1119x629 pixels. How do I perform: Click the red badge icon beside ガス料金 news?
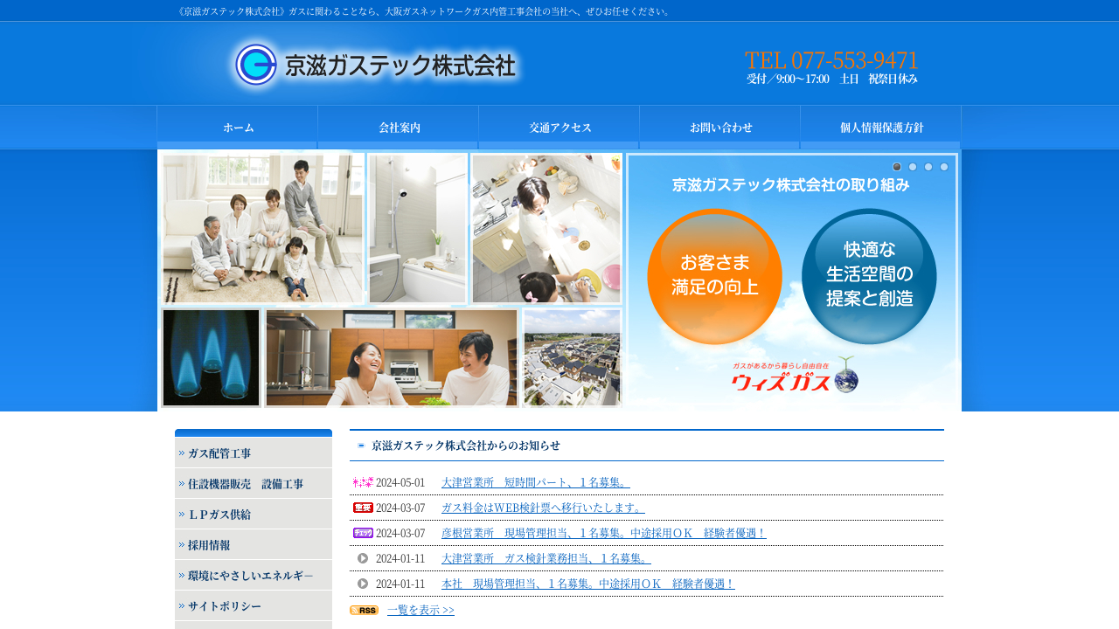[363, 508]
